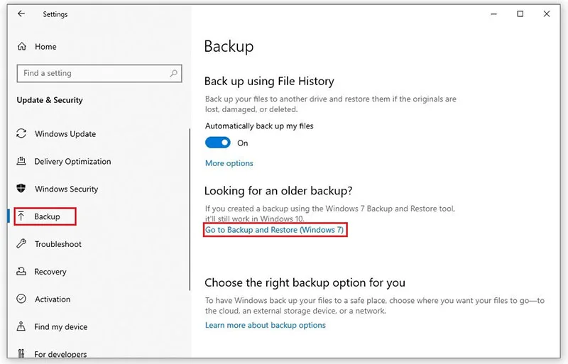
Task: Go to Backup and Restore (Windows 7)
Action: 275,230
